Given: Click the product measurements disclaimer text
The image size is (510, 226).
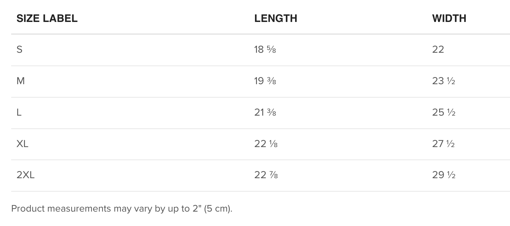Looking at the screenshot, I should [122, 209].
